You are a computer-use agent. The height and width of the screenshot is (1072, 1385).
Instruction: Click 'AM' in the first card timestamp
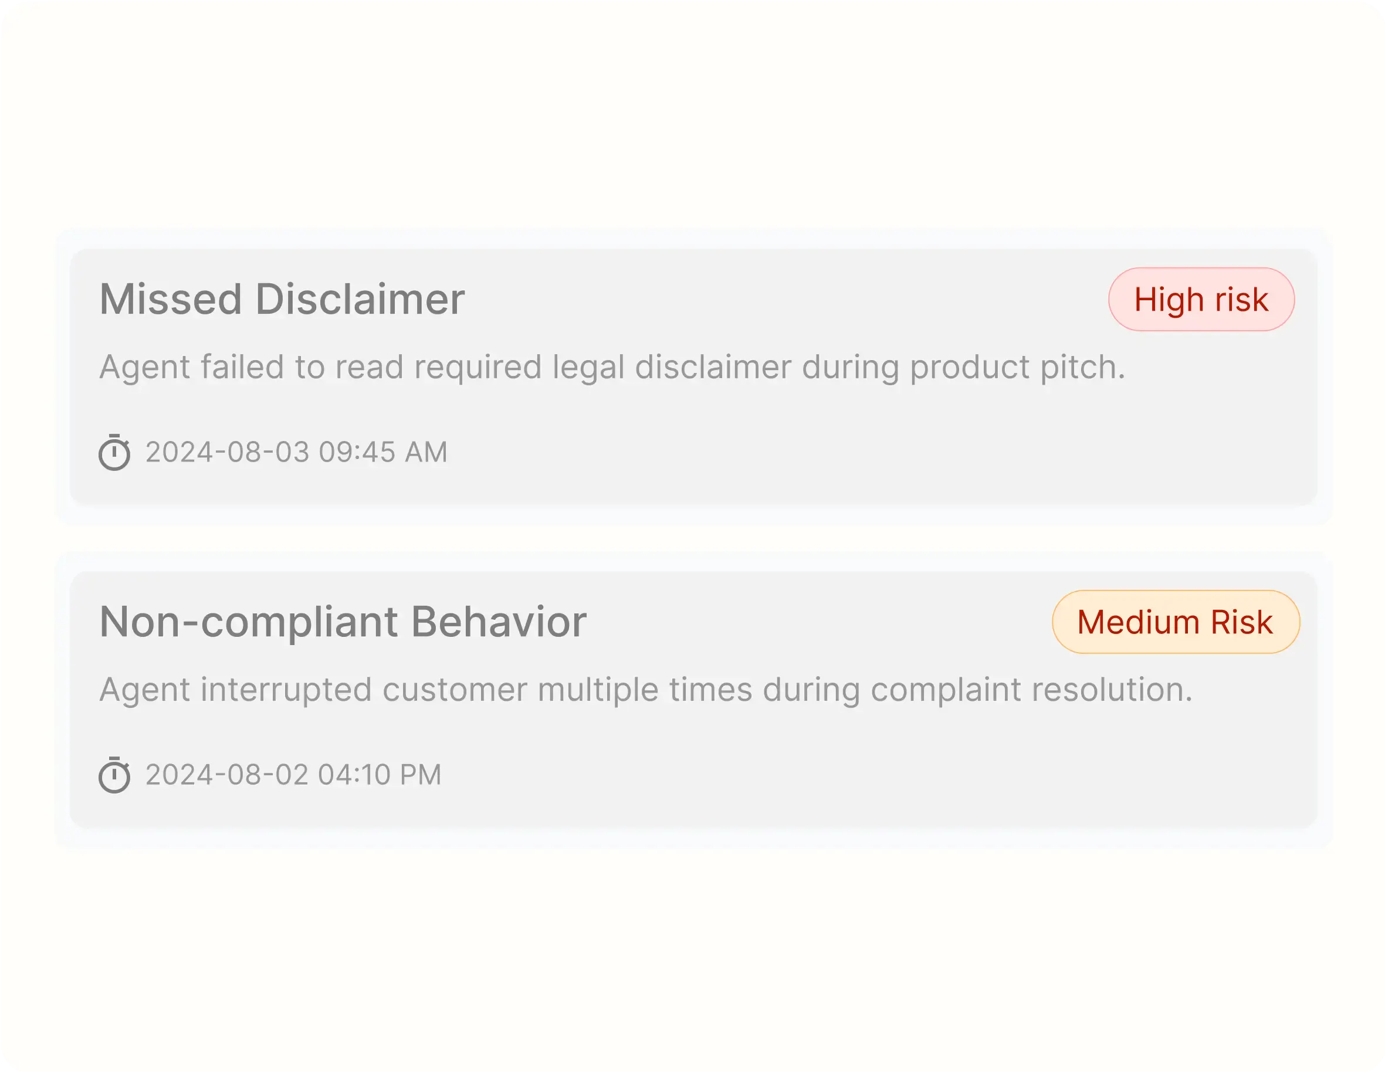(426, 452)
